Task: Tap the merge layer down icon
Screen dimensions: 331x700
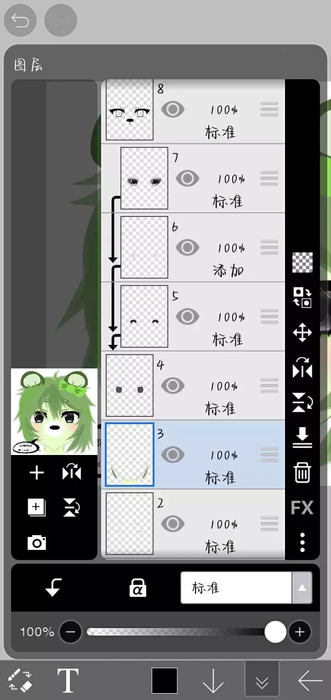Action: point(302,437)
